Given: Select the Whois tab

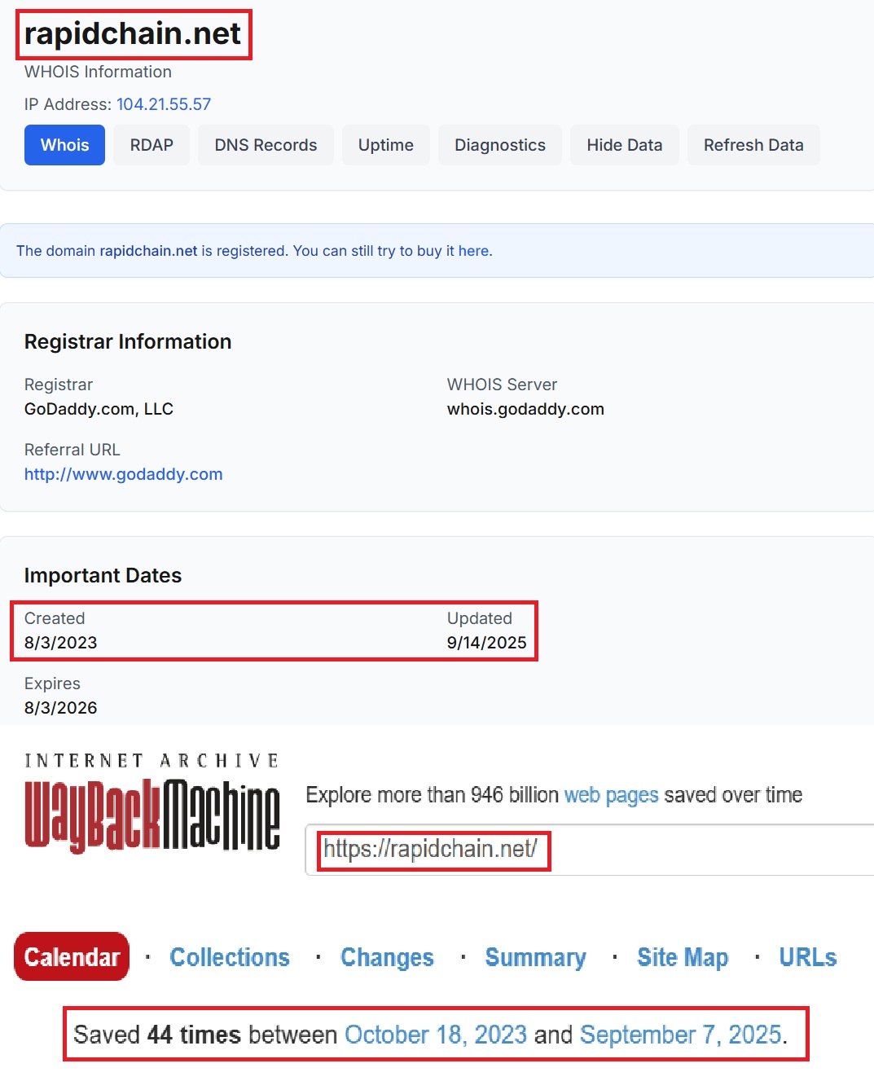Looking at the screenshot, I should 64,145.
